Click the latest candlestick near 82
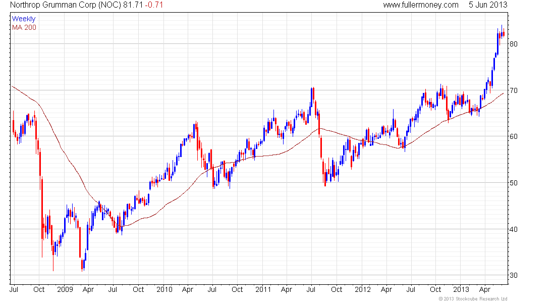The height and width of the screenshot is (303, 555). tap(504, 33)
